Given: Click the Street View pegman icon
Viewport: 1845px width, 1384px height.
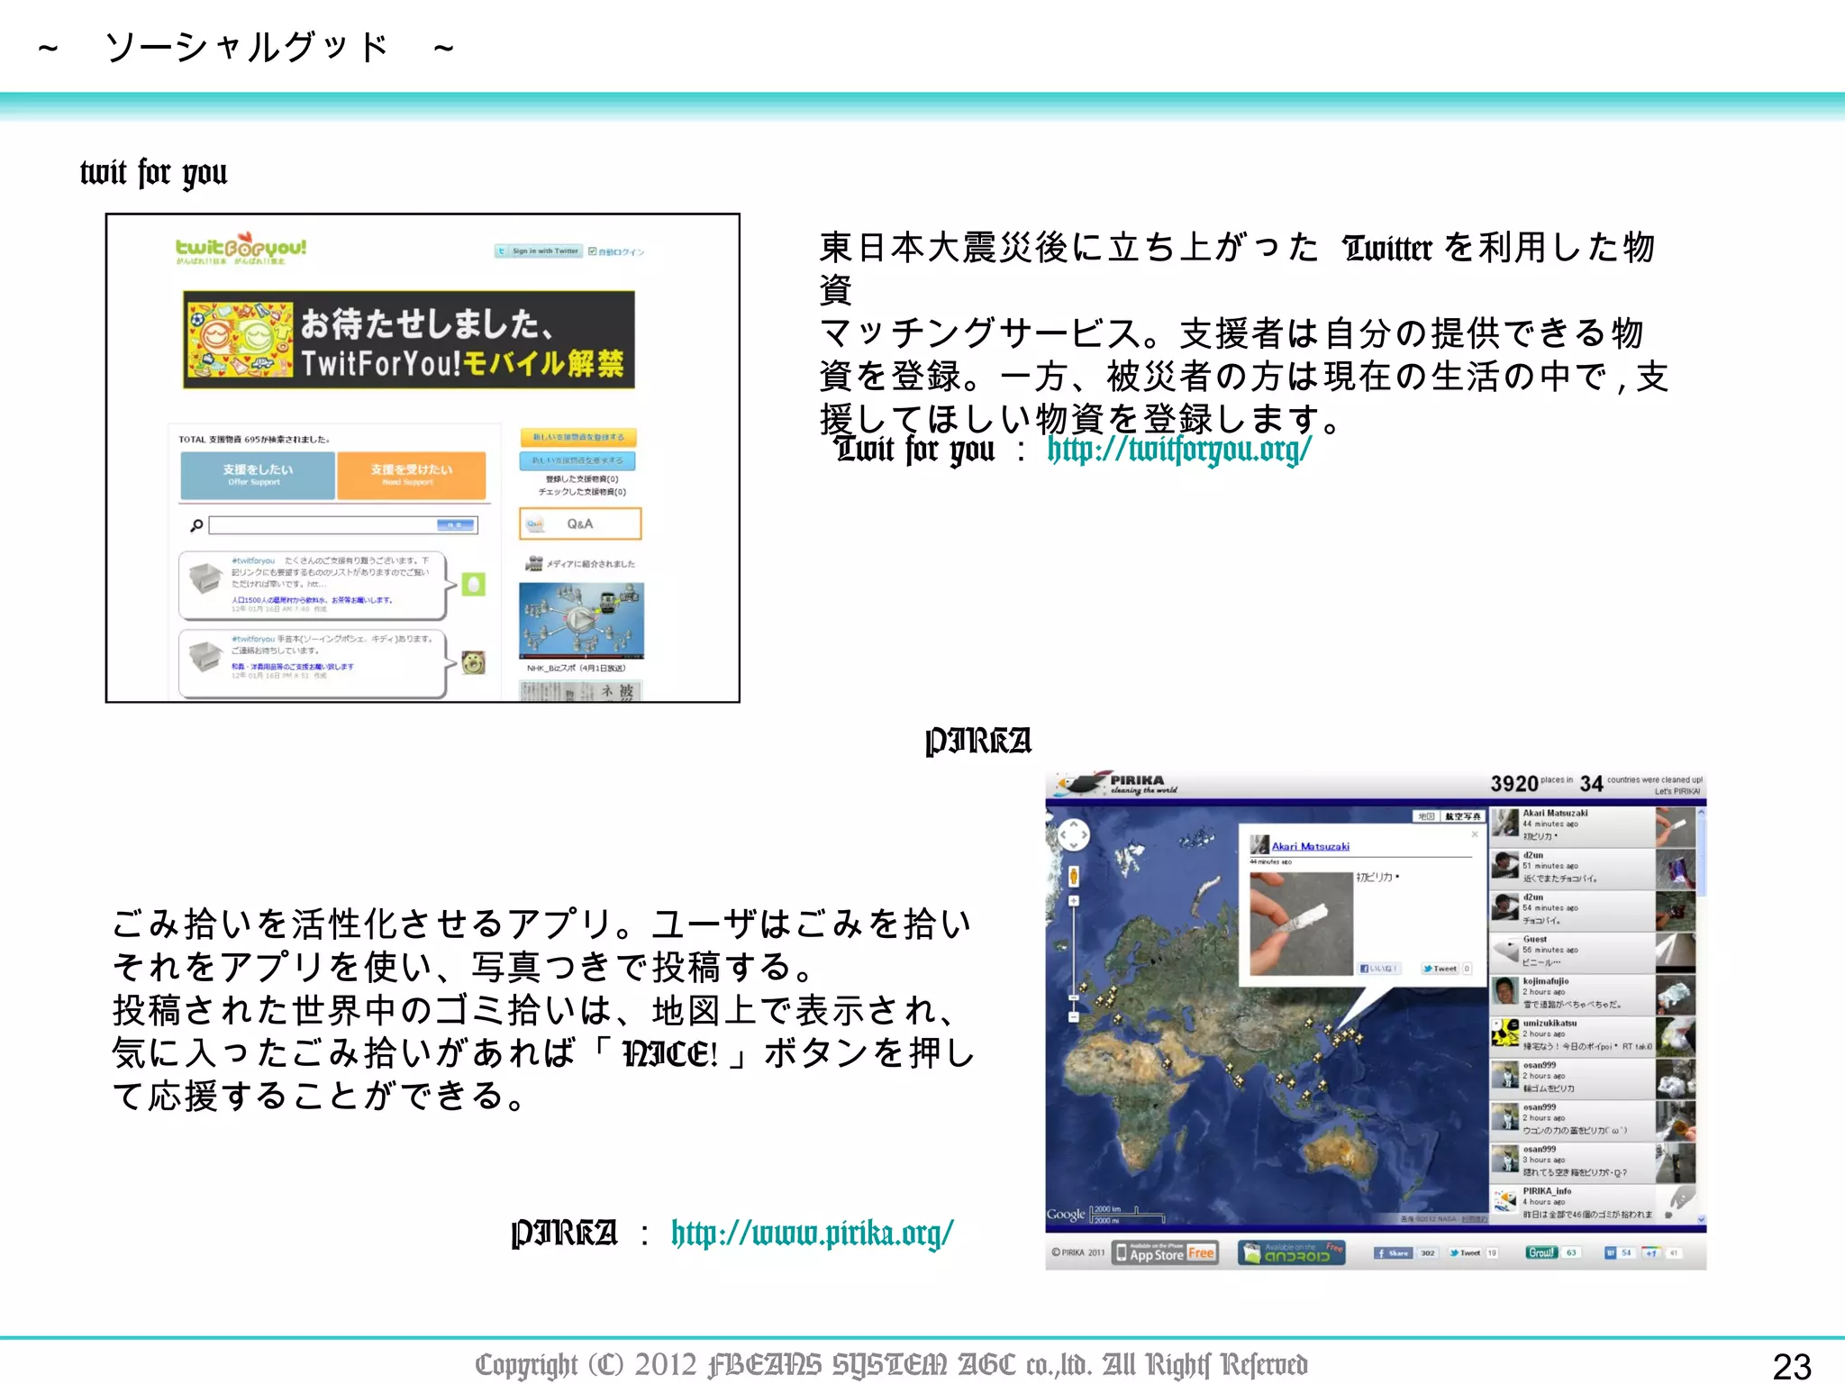Looking at the screenshot, I should click(x=1073, y=875).
